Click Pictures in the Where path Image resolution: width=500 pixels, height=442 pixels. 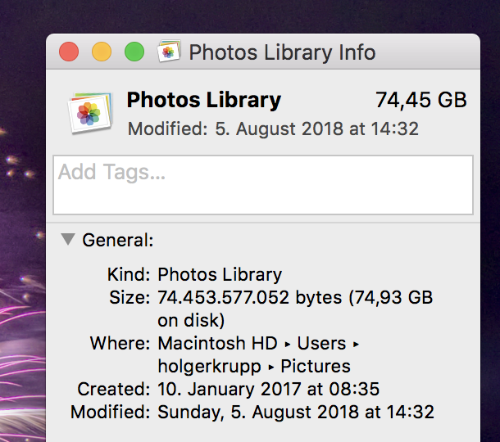point(316,366)
